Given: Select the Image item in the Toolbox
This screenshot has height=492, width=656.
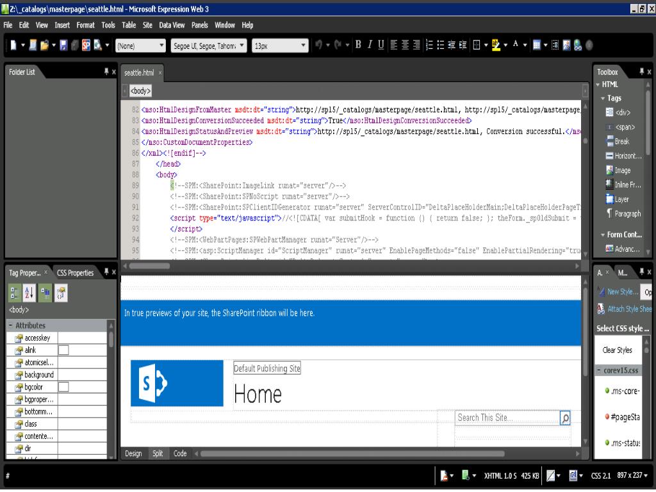Looking at the screenshot, I should point(619,170).
